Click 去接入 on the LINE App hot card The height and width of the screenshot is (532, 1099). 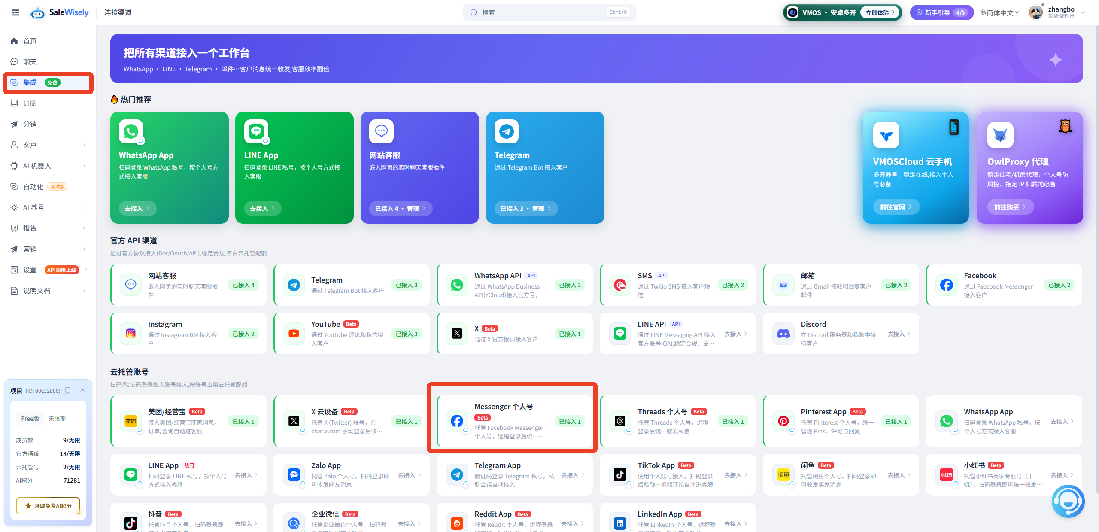(263, 208)
